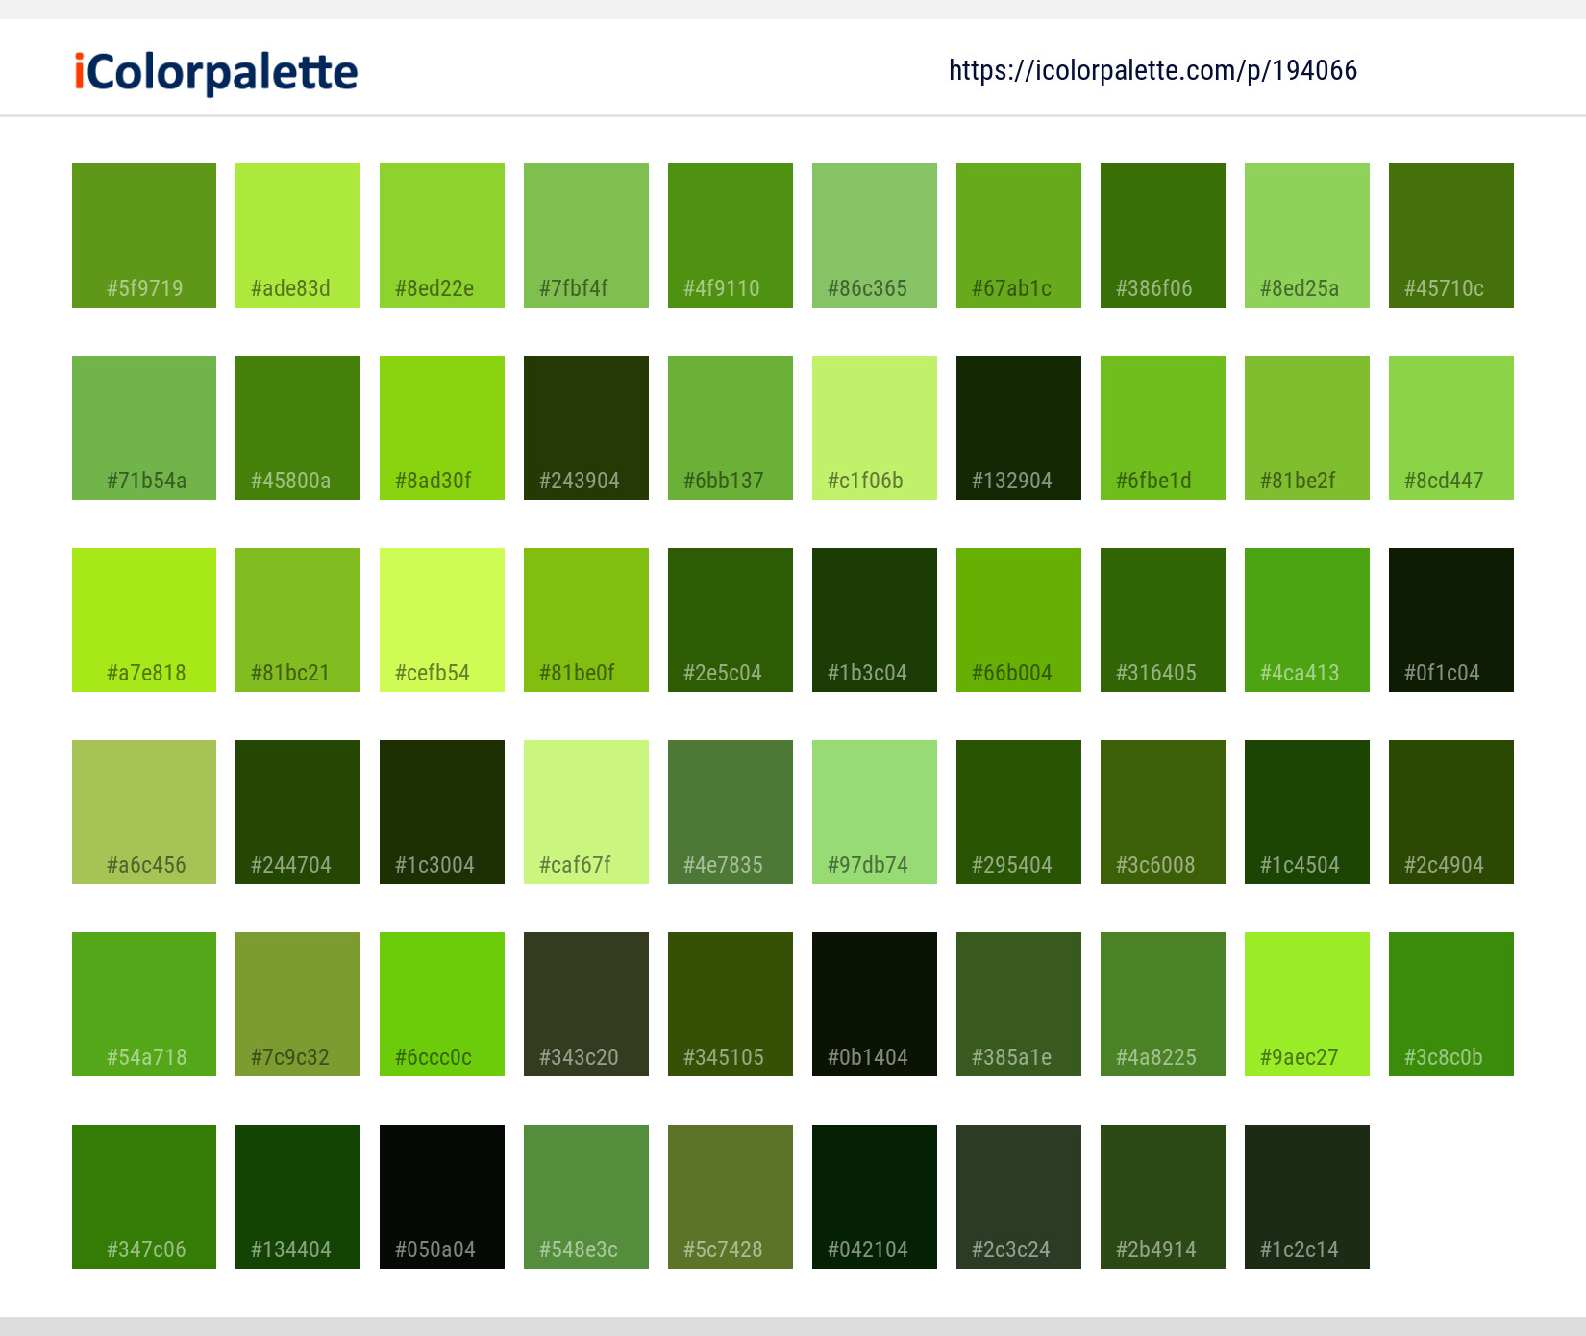Pick the #c1f06b pale green swatch

point(875,428)
